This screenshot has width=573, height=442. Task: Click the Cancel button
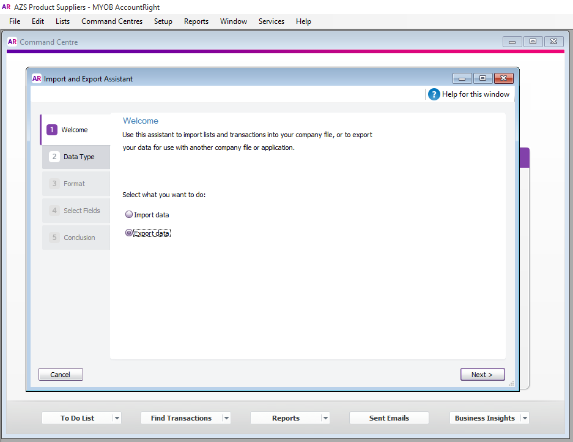point(61,374)
